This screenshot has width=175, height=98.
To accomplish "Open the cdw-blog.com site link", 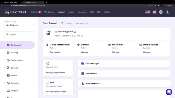I will 65,32.
